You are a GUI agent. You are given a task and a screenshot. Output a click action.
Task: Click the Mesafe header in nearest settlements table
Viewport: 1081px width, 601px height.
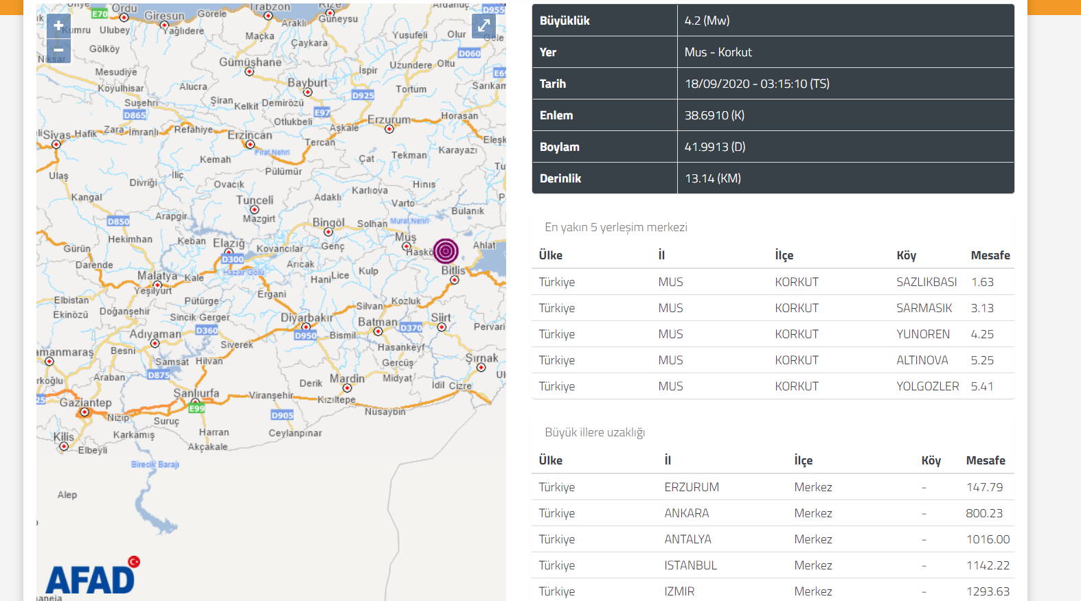point(990,255)
